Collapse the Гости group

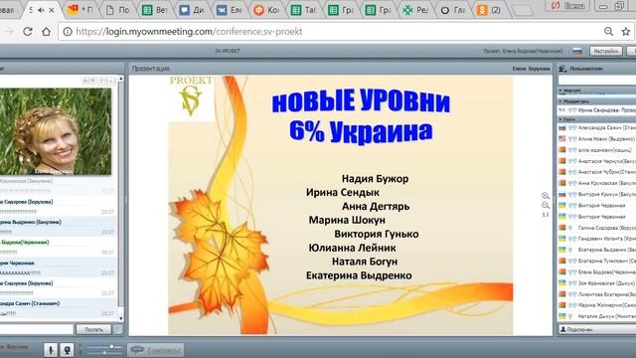pyautogui.click(x=597, y=119)
